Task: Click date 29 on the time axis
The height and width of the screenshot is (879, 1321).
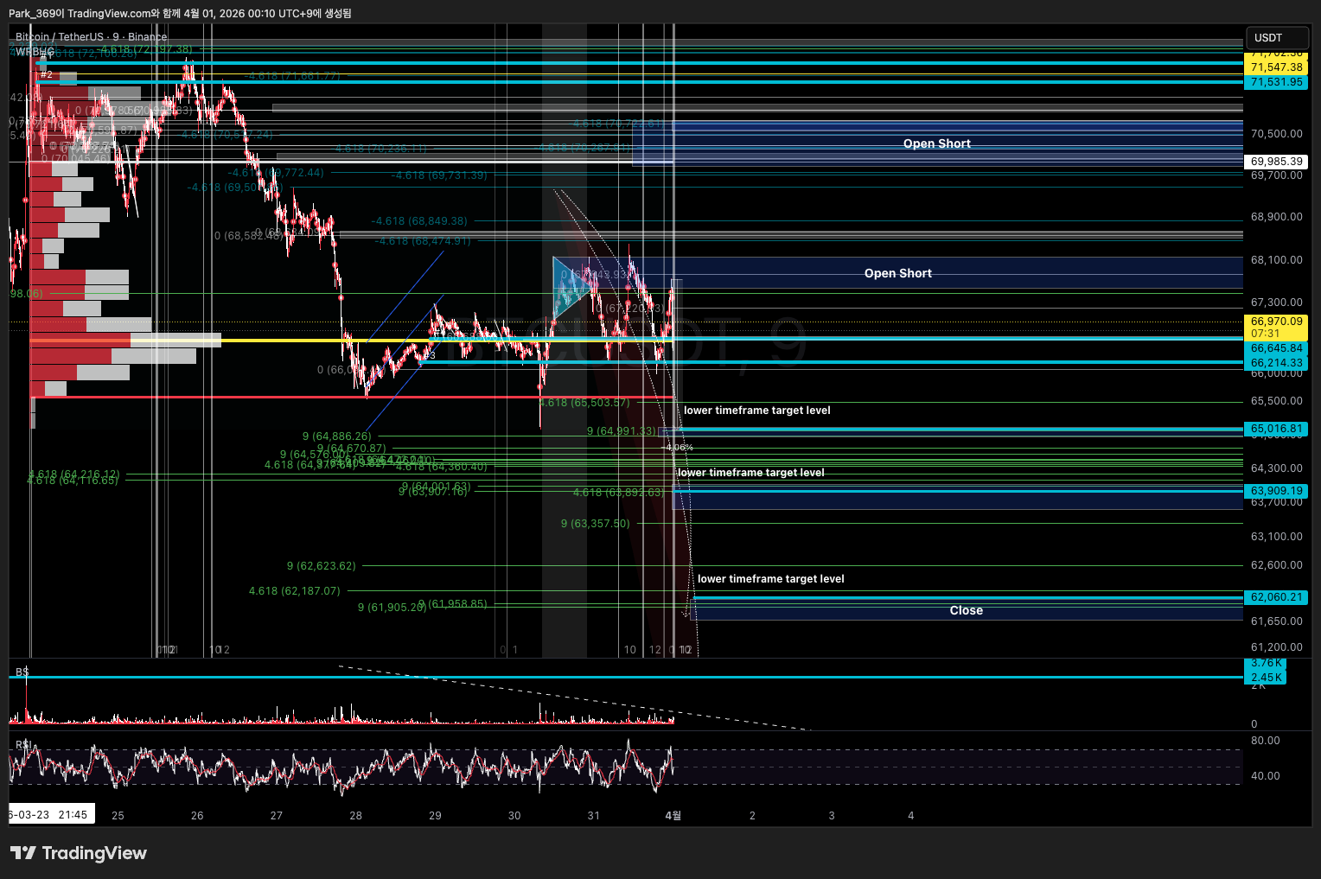Action: (435, 816)
